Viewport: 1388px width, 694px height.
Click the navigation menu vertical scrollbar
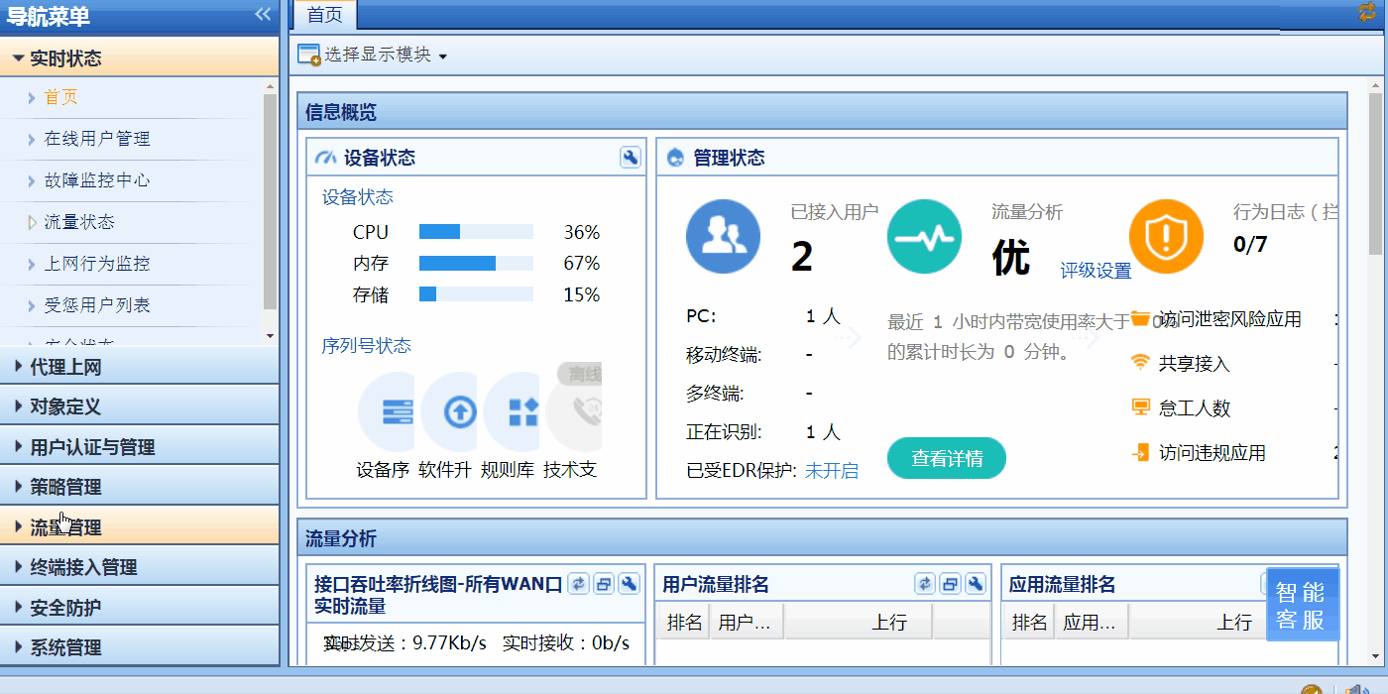[x=270, y=201]
